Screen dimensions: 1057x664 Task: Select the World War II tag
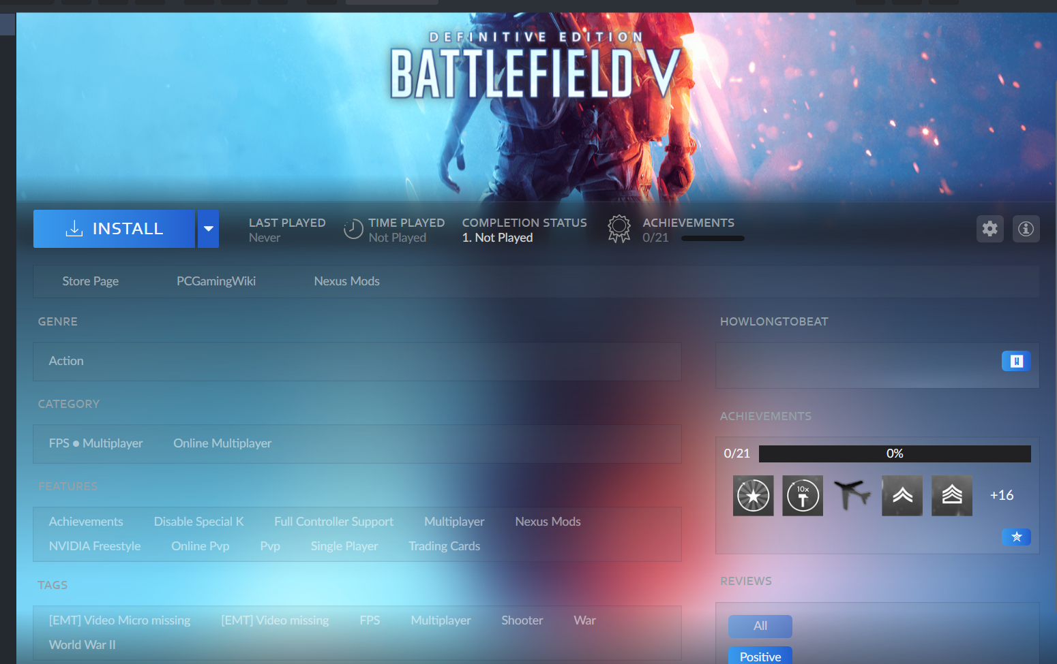pyautogui.click(x=82, y=644)
